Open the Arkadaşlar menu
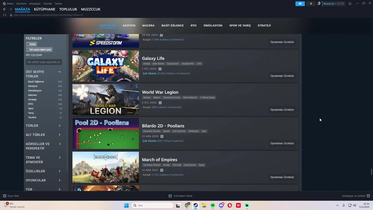 (x=35, y=3)
